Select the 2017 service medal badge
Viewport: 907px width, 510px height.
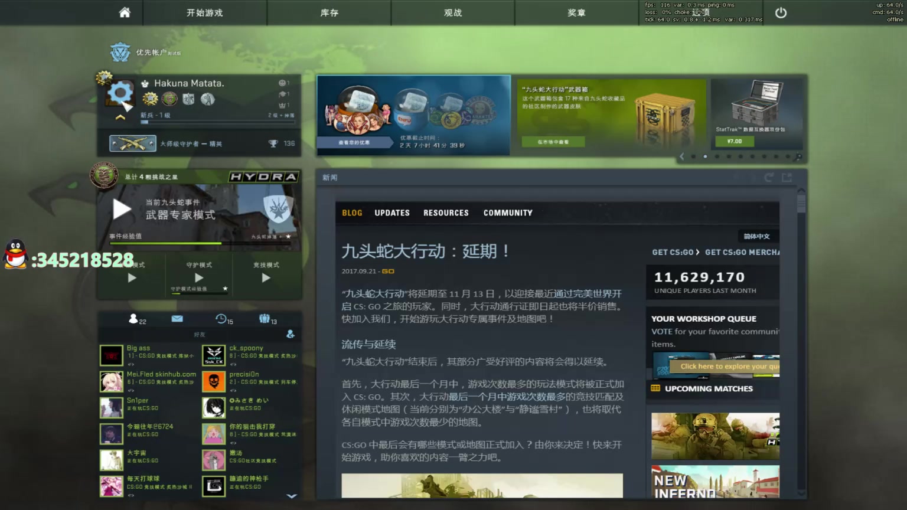coord(150,99)
